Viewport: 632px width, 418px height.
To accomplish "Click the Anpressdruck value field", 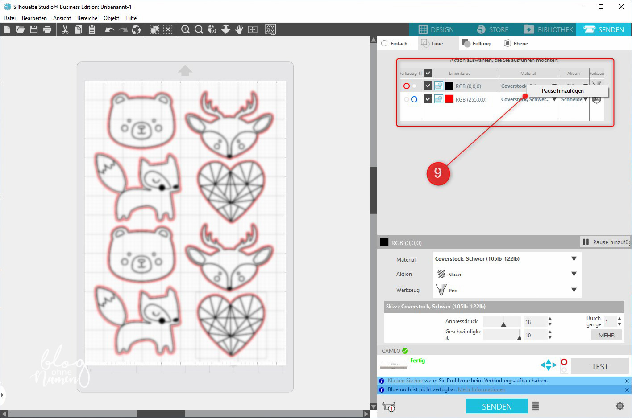I will click(535, 322).
